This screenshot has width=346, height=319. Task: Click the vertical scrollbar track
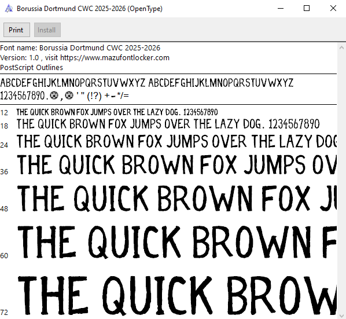tap(341, 181)
